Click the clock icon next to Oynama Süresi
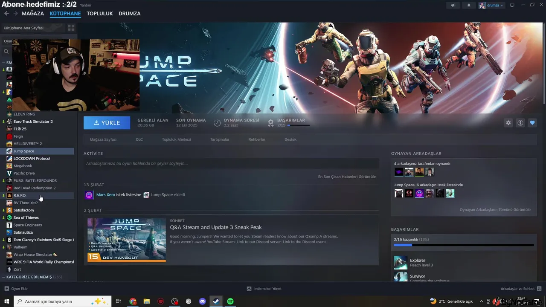 tap(217, 123)
